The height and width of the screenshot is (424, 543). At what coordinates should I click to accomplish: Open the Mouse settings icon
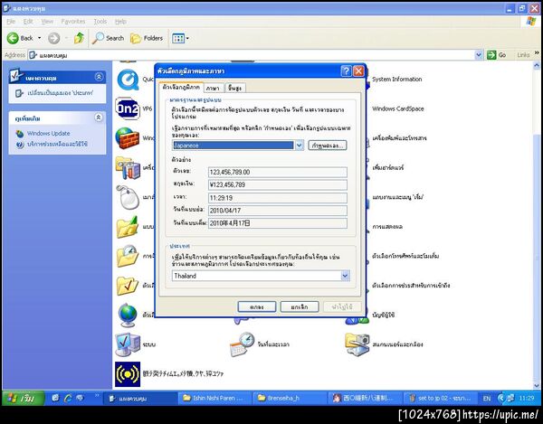[x=128, y=197]
